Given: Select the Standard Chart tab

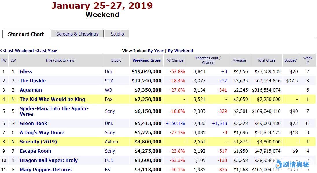Looking at the screenshot, I should (x=26, y=34).
